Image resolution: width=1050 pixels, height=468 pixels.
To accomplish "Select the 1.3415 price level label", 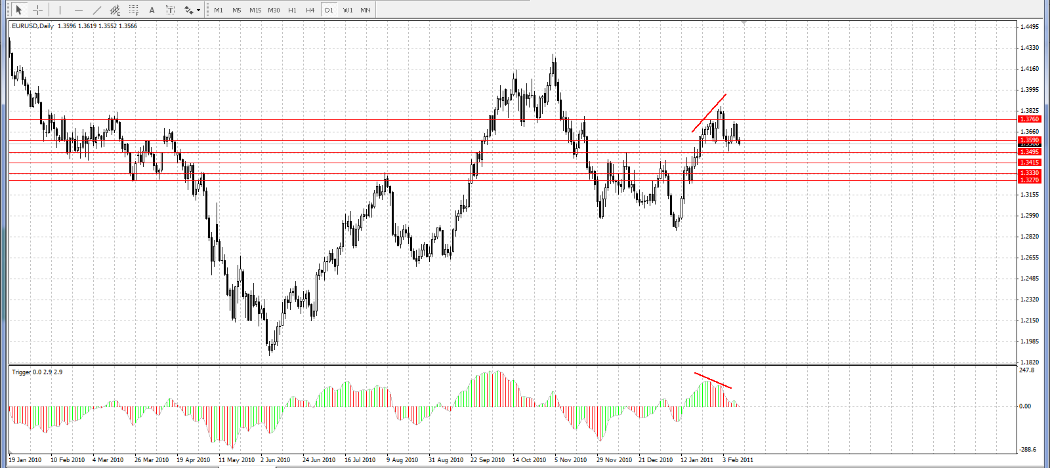I will (1029, 163).
